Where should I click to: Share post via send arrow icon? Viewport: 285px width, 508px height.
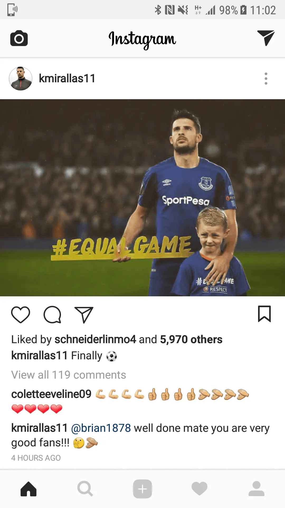84,315
